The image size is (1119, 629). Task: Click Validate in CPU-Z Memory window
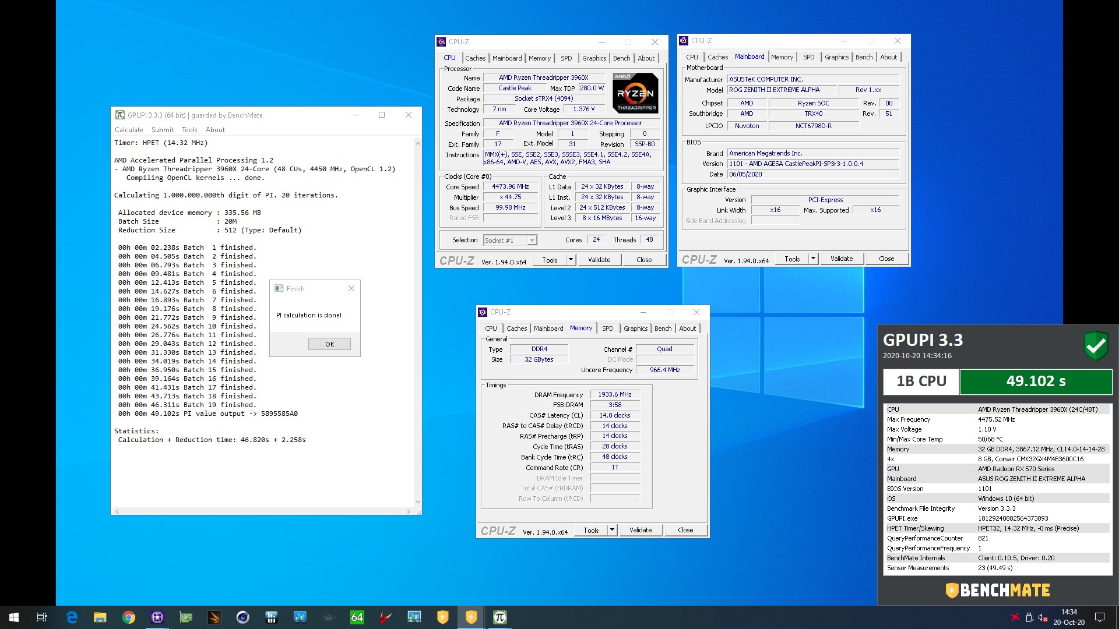pos(641,530)
